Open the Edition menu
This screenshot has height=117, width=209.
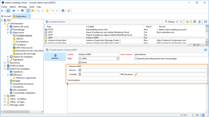pyautogui.click(x=13, y=7)
